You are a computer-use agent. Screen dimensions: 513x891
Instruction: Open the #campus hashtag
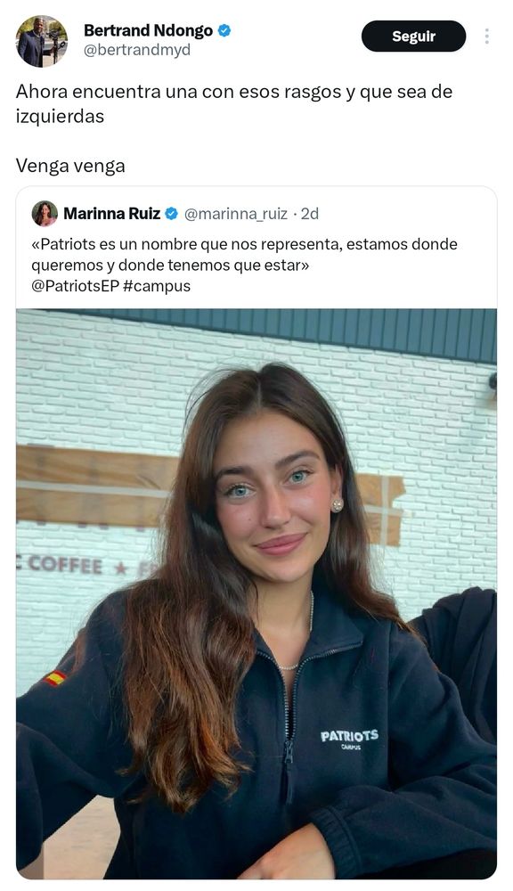pyautogui.click(x=157, y=286)
